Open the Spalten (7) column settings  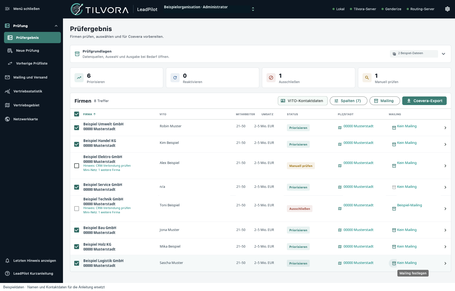point(348,101)
